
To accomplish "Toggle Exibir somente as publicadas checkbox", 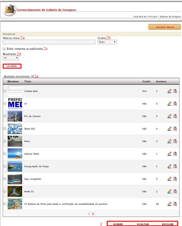I will 4,49.
